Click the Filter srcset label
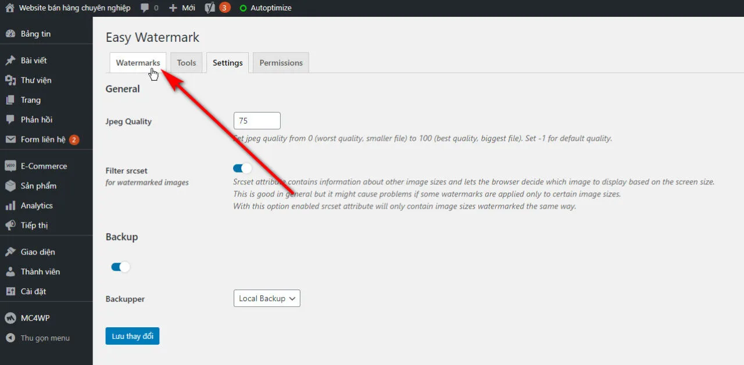Screen dimensions: 744x365 point(127,171)
